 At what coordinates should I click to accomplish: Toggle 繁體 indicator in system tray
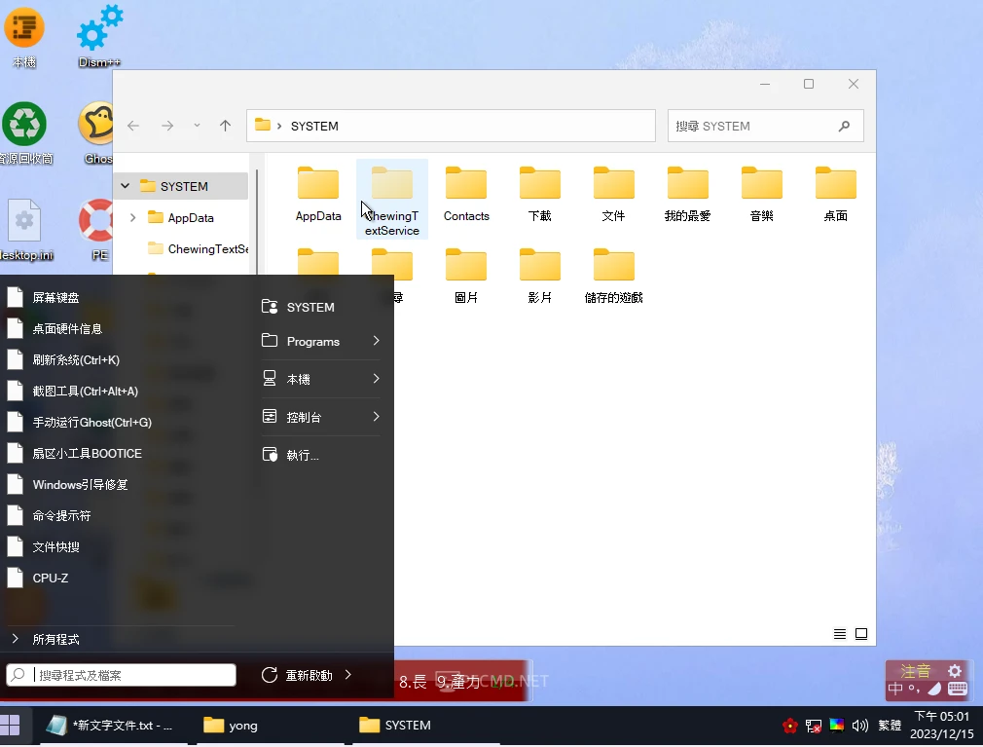(890, 726)
